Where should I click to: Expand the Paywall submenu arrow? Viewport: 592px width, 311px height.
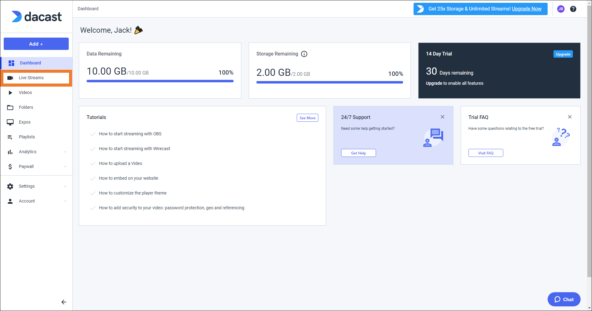point(65,167)
